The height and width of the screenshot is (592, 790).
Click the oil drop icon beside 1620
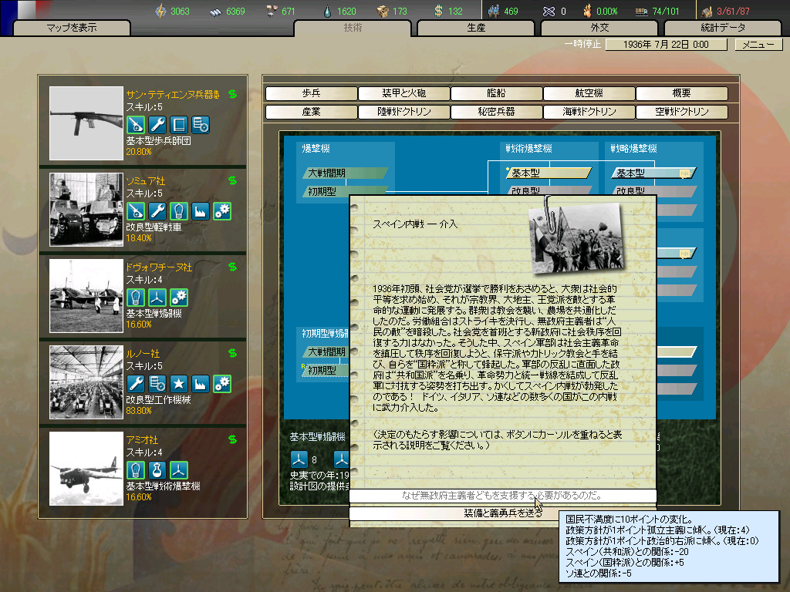click(327, 11)
